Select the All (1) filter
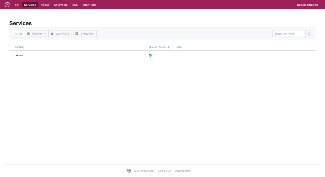Viewport: 325px width, 177px height. coord(18,34)
